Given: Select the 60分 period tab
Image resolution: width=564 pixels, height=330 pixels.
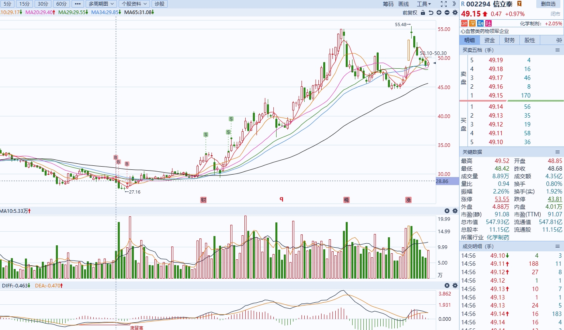Looking at the screenshot, I should click(61, 4).
